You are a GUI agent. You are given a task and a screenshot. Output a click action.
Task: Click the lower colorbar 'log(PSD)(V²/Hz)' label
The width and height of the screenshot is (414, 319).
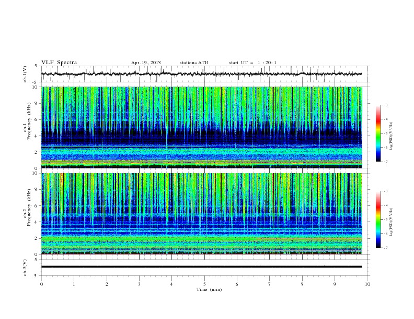[391, 222]
